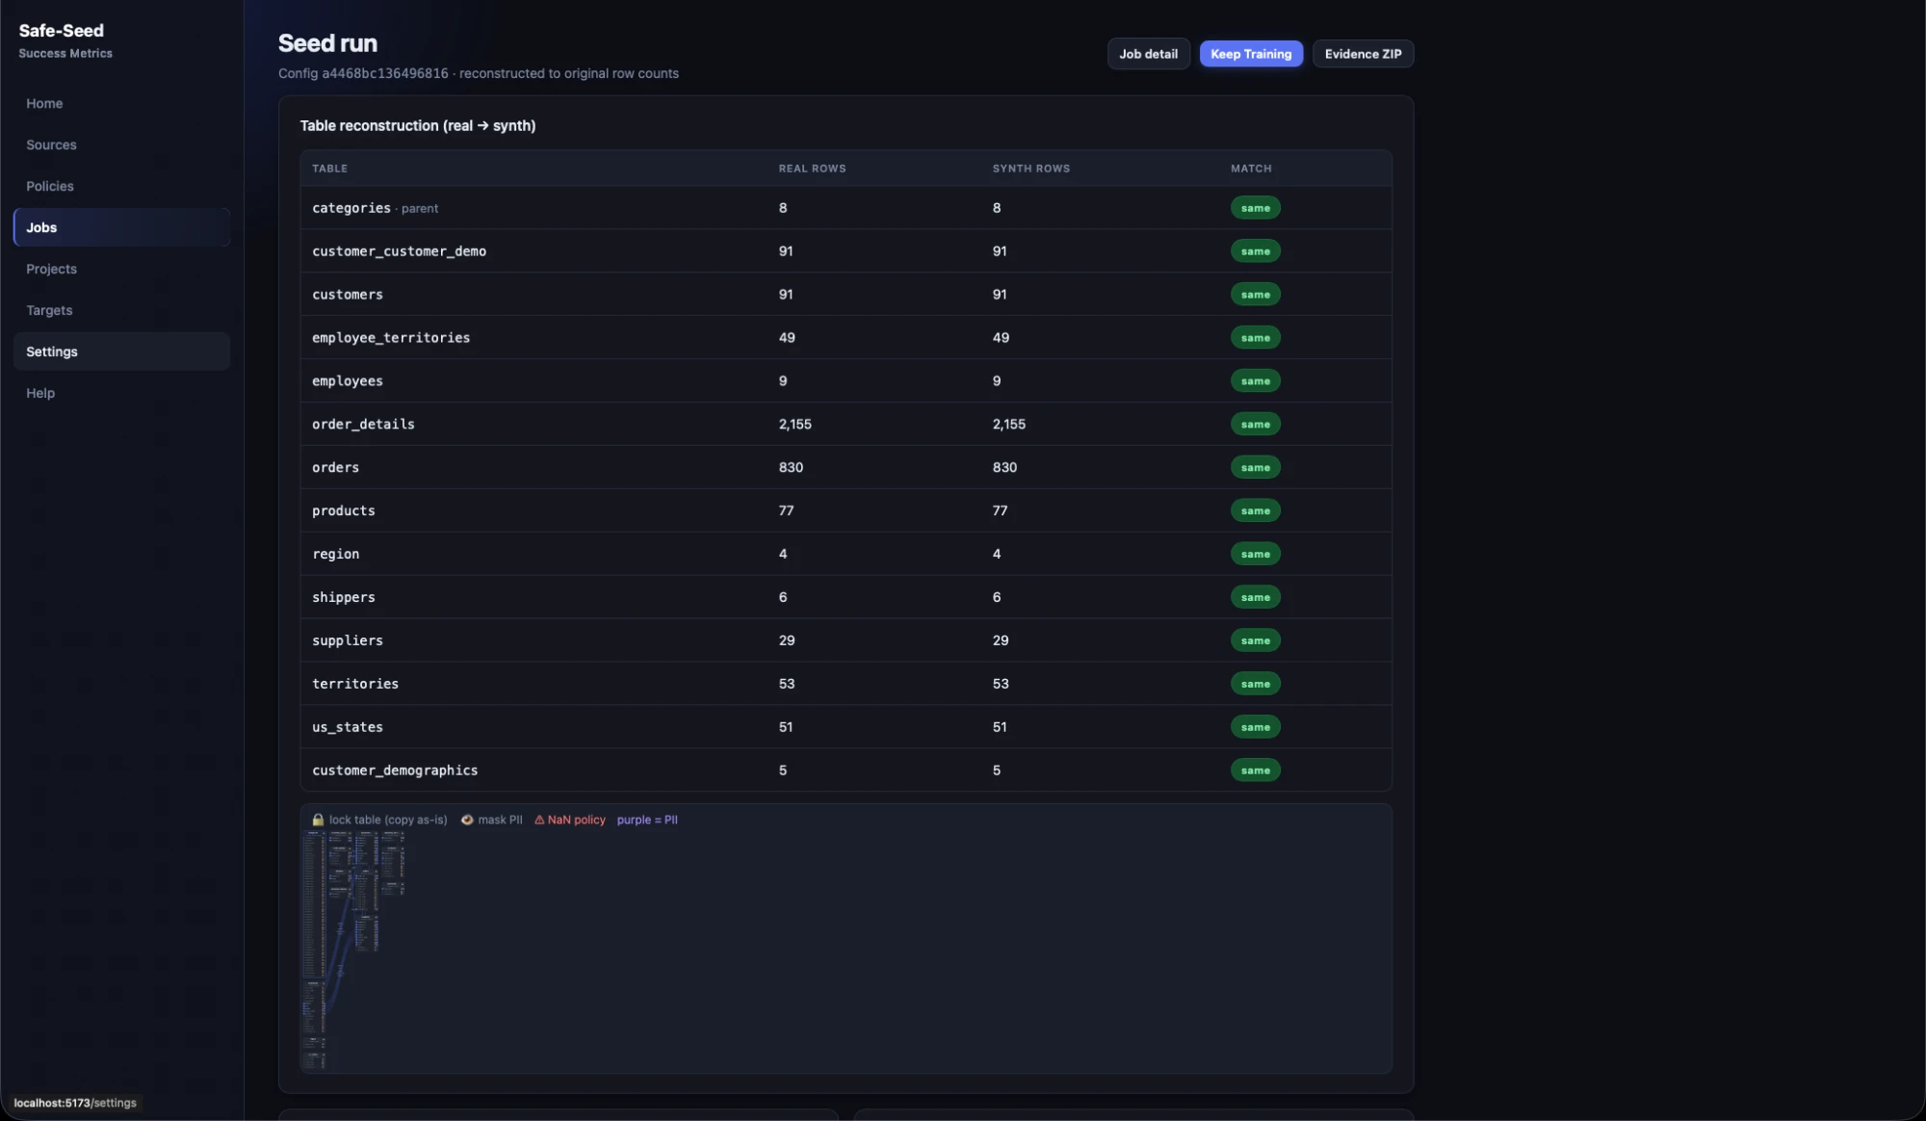The height and width of the screenshot is (1121, 1926).
Task: Click the Job detail button
Action: coord(1148,54)
